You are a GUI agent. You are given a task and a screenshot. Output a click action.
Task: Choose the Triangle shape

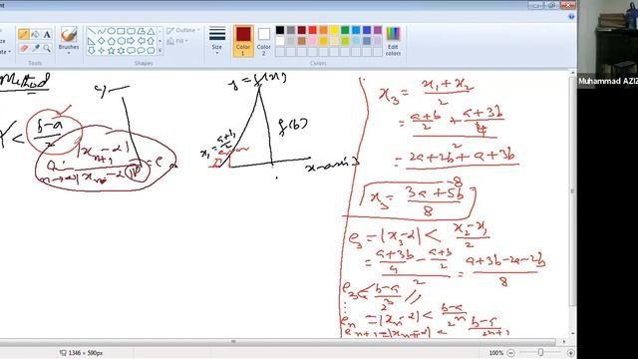[151, 31]
